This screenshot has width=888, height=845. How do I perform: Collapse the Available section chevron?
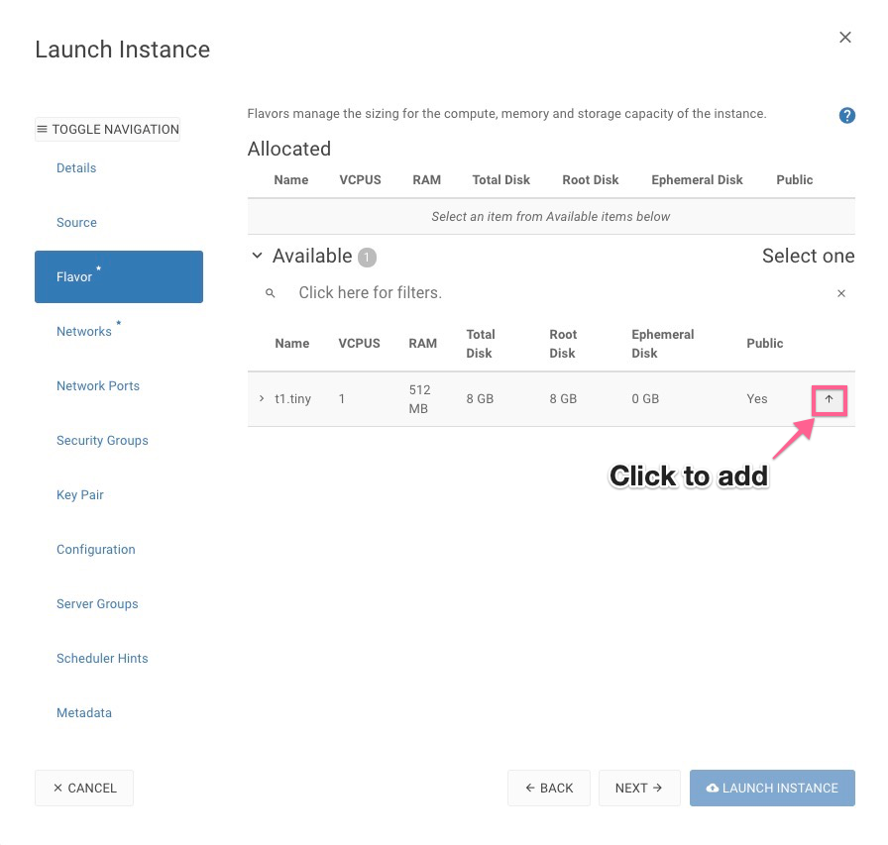point(257,256)
